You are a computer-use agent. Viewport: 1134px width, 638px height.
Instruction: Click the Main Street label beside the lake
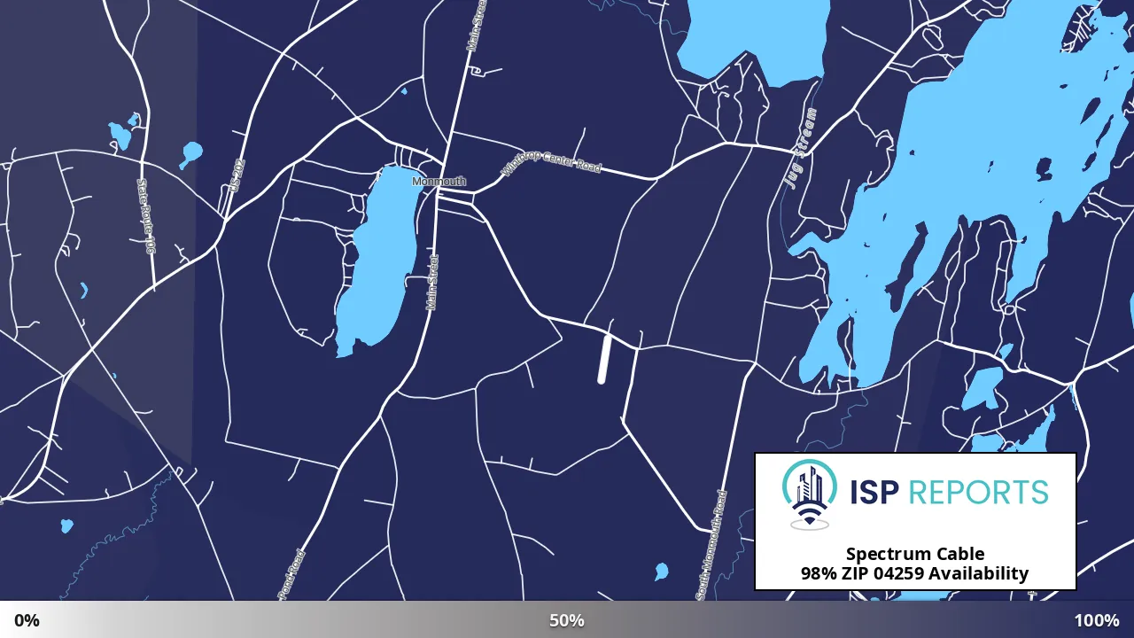tap(432, 282)
